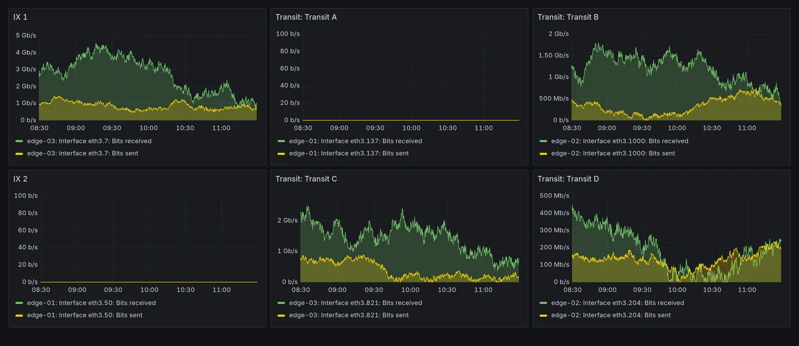This screenshot has height=346, width=799.
Task: Toggle edge-02 eth3.204 Bits sent series
Action: coord(611,315)
